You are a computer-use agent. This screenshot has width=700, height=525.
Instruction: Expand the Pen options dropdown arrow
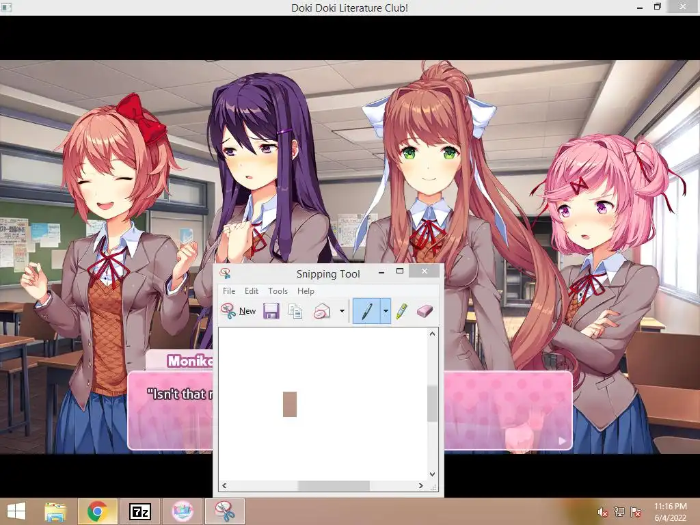point(386,311)
